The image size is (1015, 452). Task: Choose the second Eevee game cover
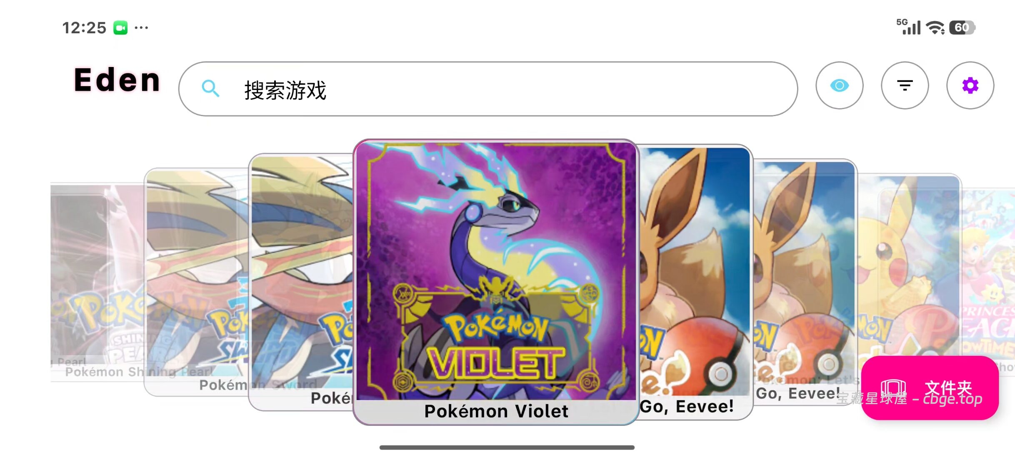(x=805, y=282)
